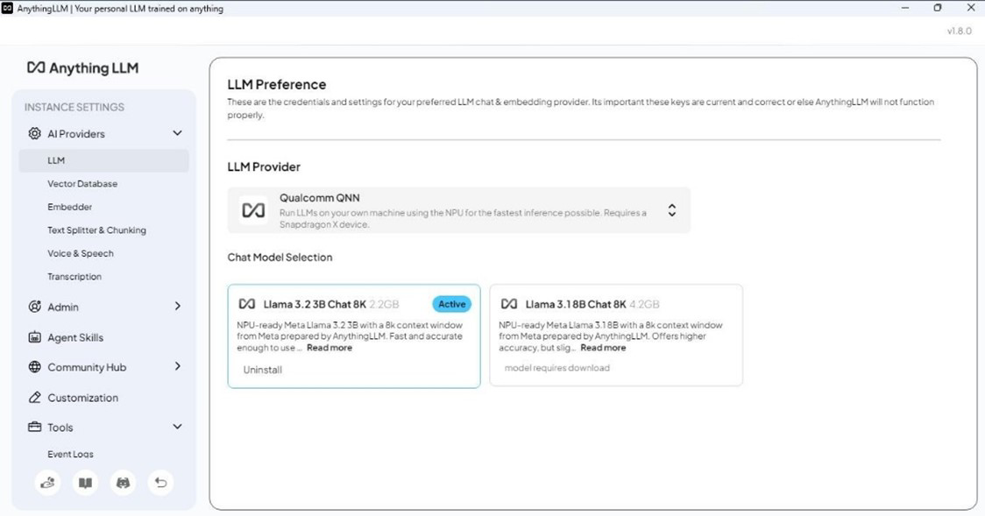Expand the Community Hub chevron

pyautogui.click(x=177, y=366)
